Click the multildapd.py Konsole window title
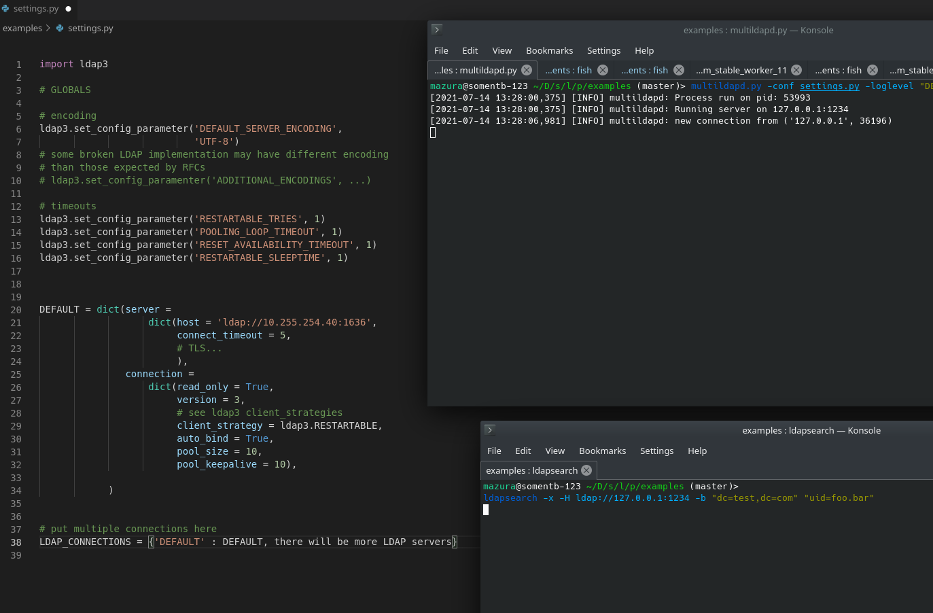The image size is (933, 613). pyautogui.click(x=758, y=30)
